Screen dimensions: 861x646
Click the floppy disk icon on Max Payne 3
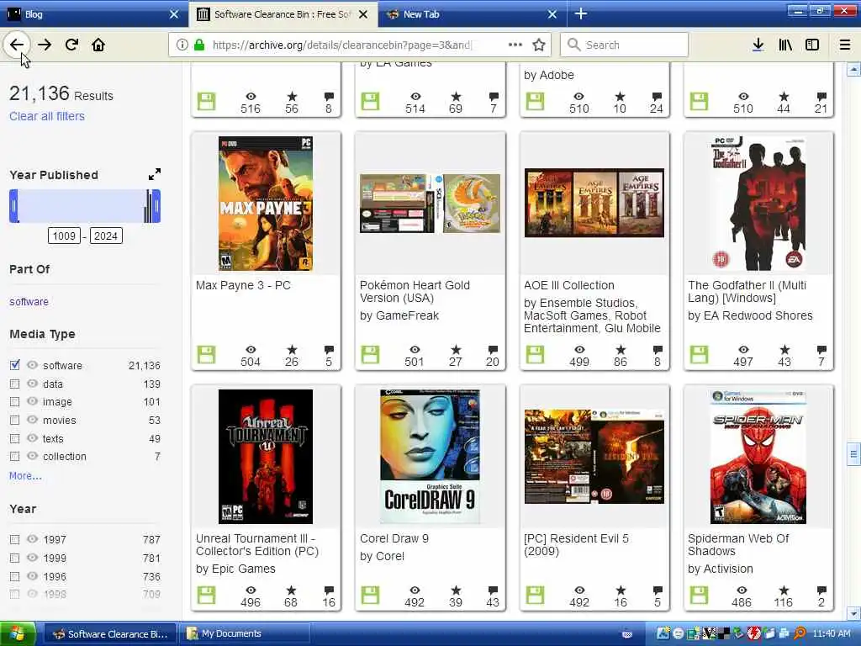[x=207, y=354]
